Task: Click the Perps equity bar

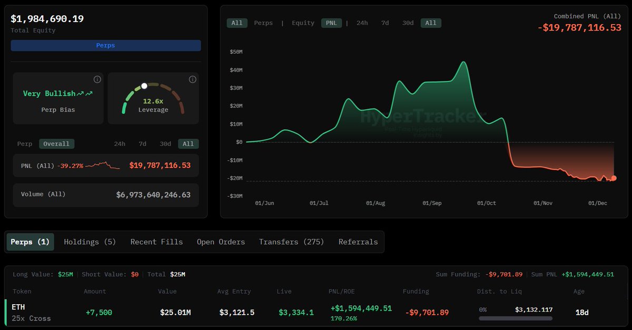Action: click(105, 46)
